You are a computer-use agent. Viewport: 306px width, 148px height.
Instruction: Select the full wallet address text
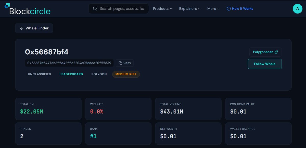(x=69, y=63)
